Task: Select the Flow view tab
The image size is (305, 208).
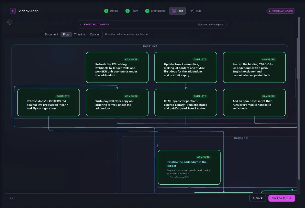Action: coord(66,34)
